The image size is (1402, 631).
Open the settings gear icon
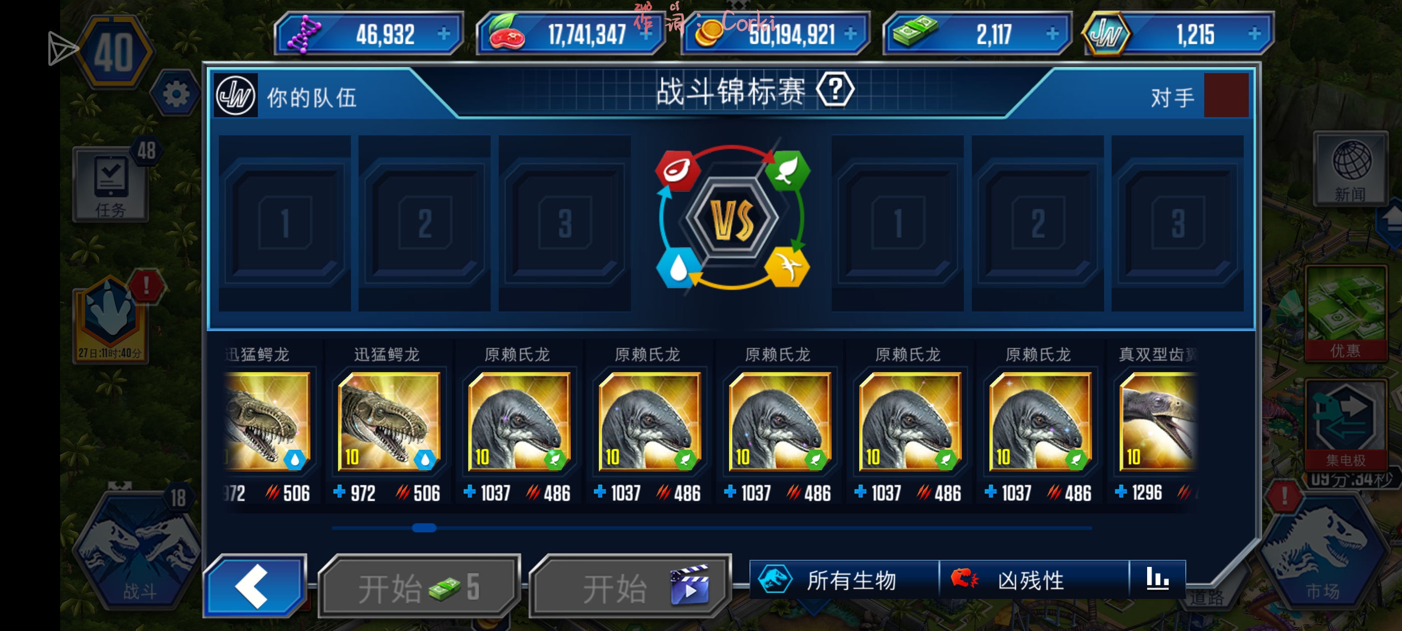coord(176,94)
